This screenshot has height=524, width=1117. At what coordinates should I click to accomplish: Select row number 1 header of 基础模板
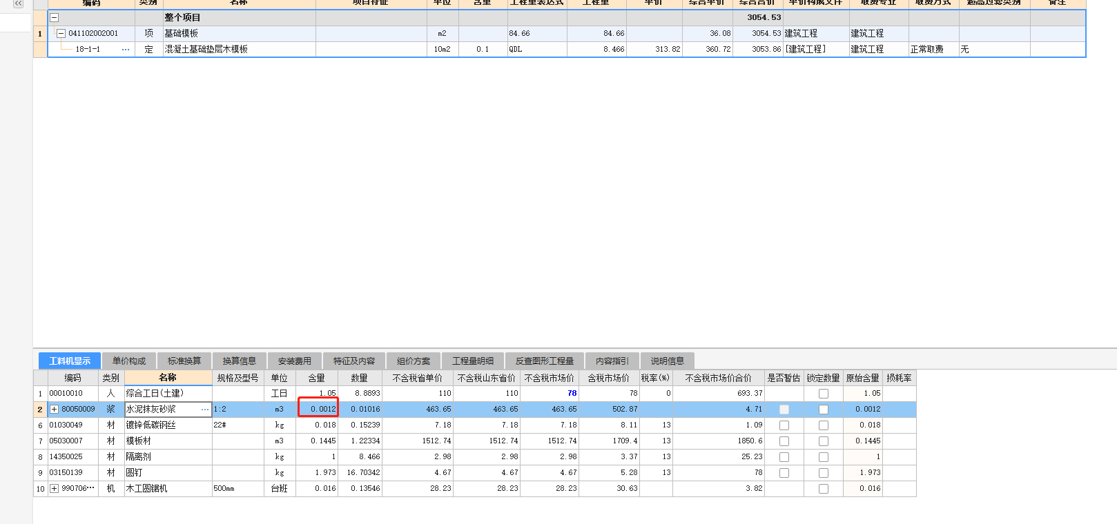[x=40, y=33]
